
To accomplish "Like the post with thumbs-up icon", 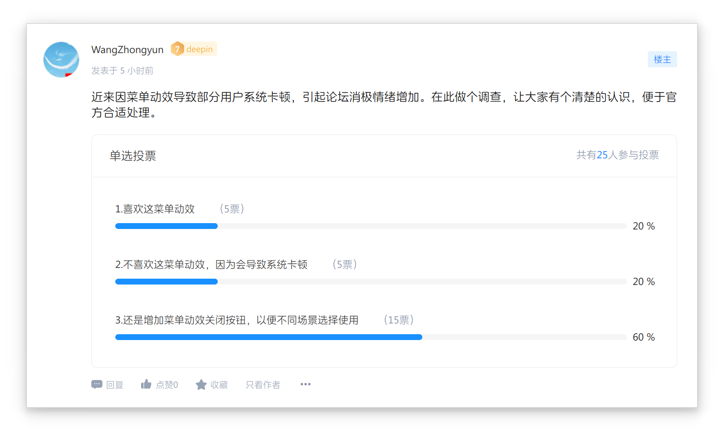I will 146,384.
